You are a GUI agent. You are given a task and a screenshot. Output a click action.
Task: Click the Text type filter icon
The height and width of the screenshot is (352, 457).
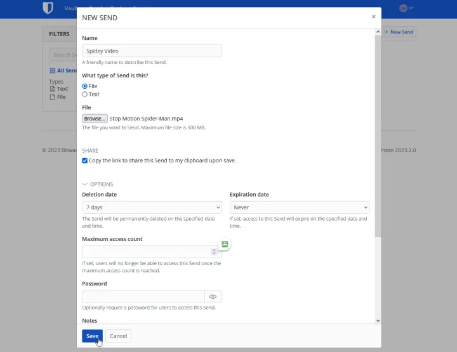pyautogui.click(x=53, y=89)
